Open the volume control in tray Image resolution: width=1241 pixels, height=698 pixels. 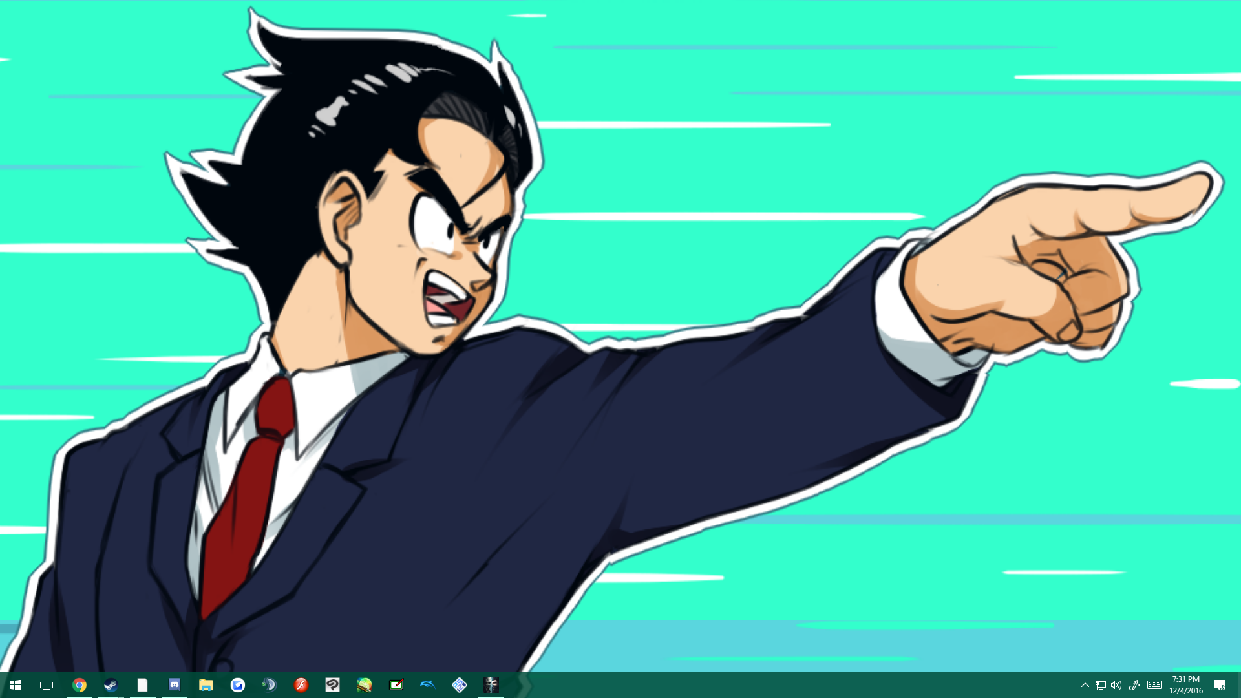pyautogui.click(x=1116, y=685)
